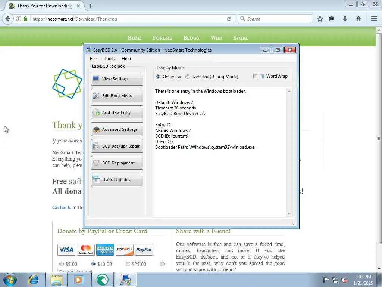
Task: Reload the current page
Action: click(229, 19)
